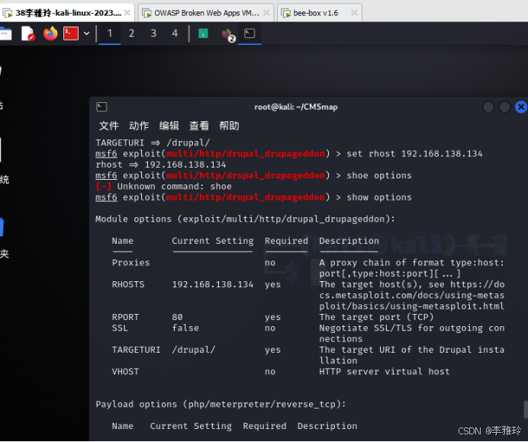528x442 pixels.
Task: Click the 'rhost ⇒ 192.168.138.134' output line
Action: tap(161, 165)
